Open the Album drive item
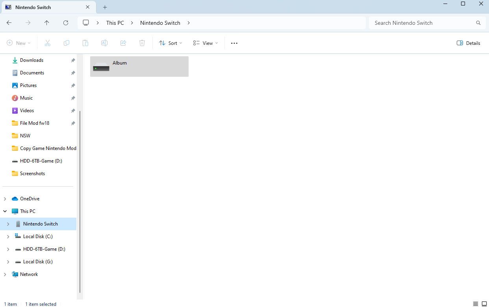Screen dimensions: 489x307 (139, 67)
